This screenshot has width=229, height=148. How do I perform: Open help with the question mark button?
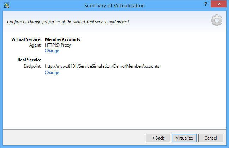[x=205, y=4]
